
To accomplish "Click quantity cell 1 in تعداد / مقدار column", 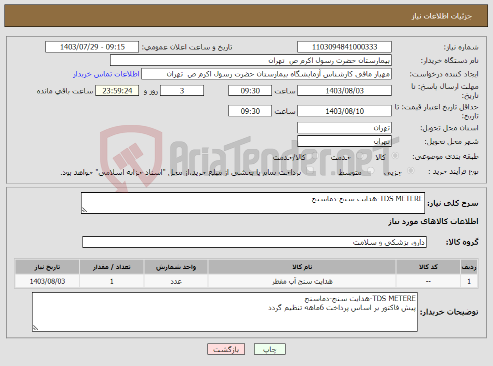I will pyautogui.click(x=111, y=281).
